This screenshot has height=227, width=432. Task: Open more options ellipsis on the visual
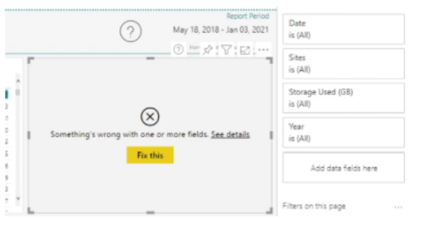(x=264, y=50)
